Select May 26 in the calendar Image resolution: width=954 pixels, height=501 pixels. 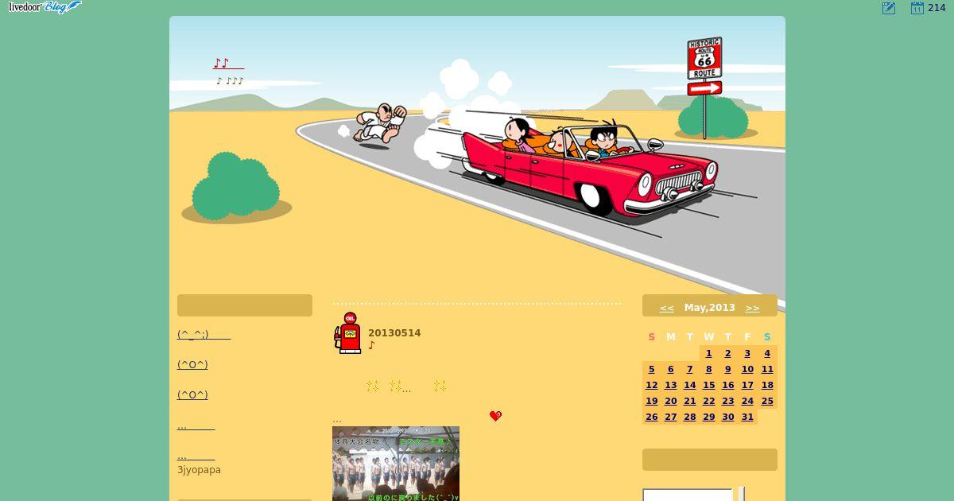[x=652, y=417]
